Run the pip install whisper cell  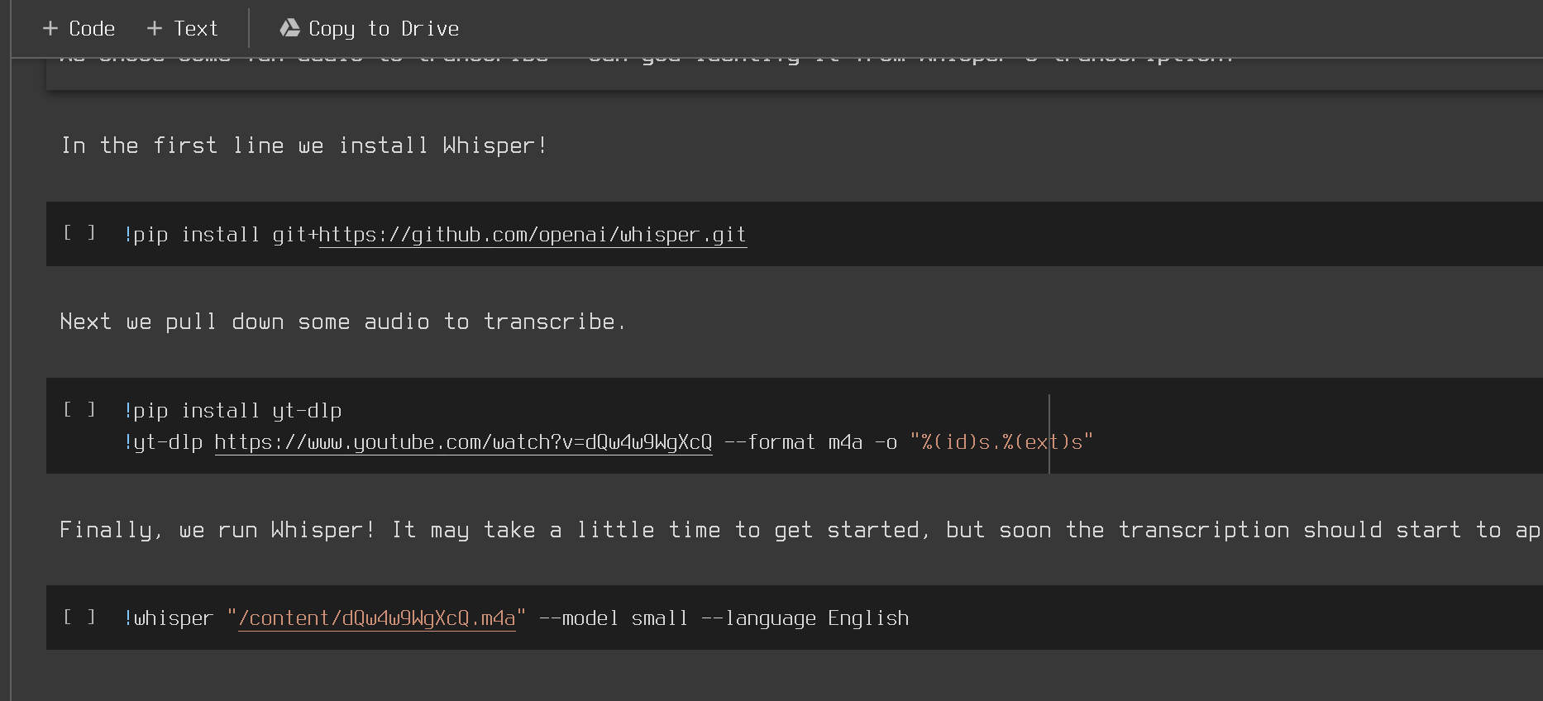[x=79, y=233]
